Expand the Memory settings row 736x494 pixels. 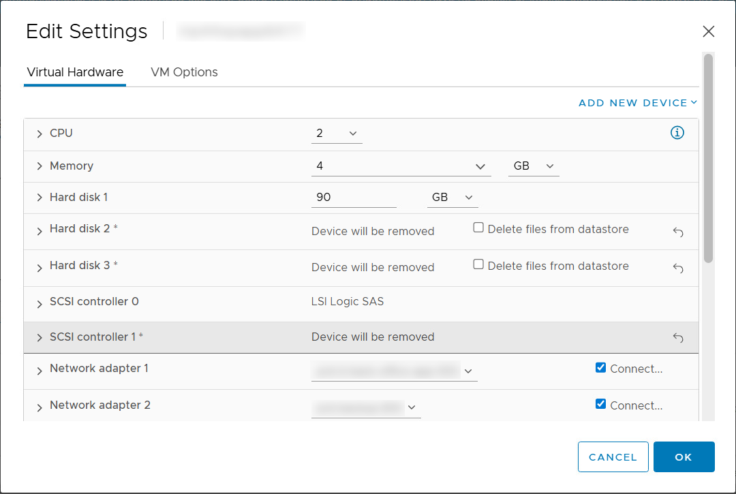pos(39,166)
